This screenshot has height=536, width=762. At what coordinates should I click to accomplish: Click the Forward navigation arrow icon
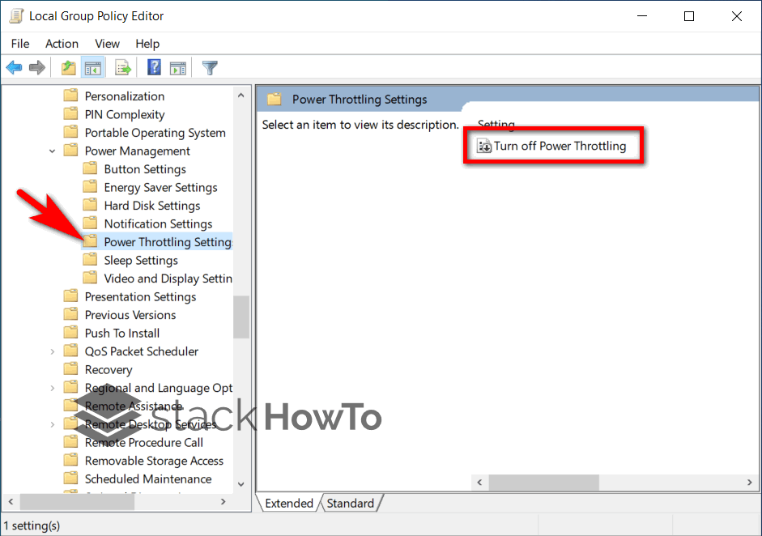tap(37, 67)
